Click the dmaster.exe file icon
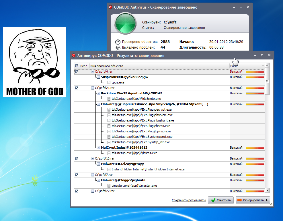 [109, 186]
